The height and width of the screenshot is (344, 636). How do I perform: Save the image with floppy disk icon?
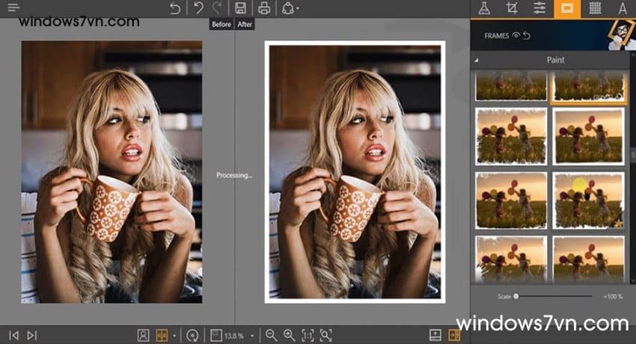click(x=240, y=8)
